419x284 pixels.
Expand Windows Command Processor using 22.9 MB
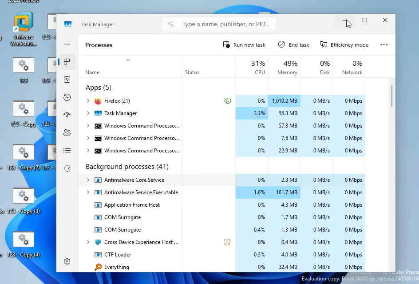88,150
